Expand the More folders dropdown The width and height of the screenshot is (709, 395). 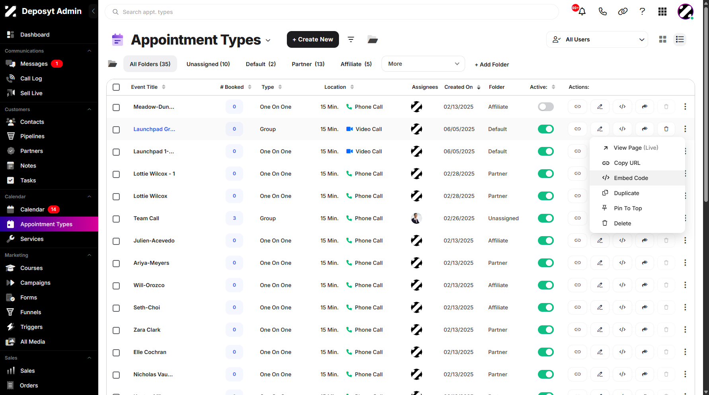pos(423,64)
